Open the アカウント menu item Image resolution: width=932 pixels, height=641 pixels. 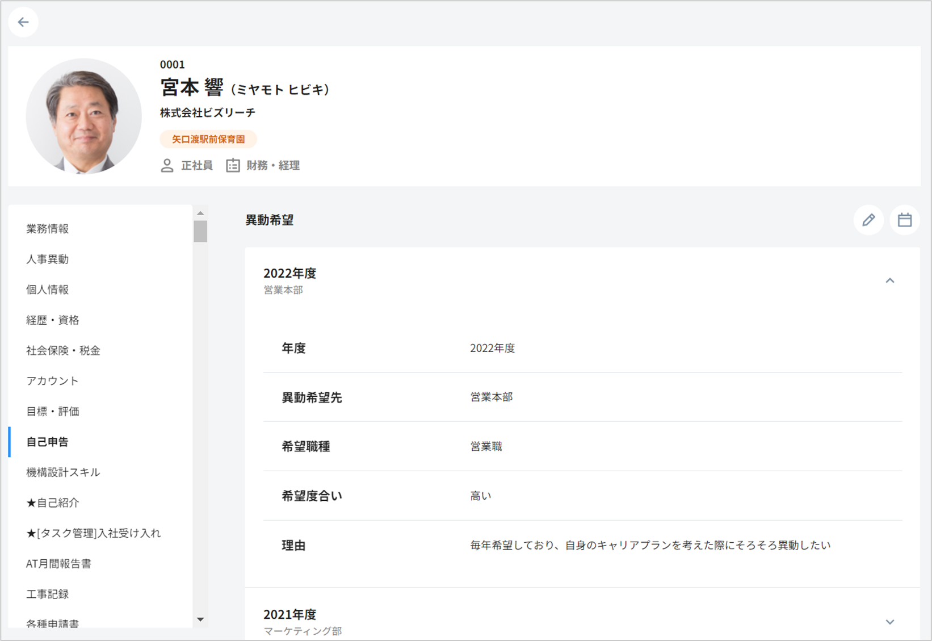(52, 381)
